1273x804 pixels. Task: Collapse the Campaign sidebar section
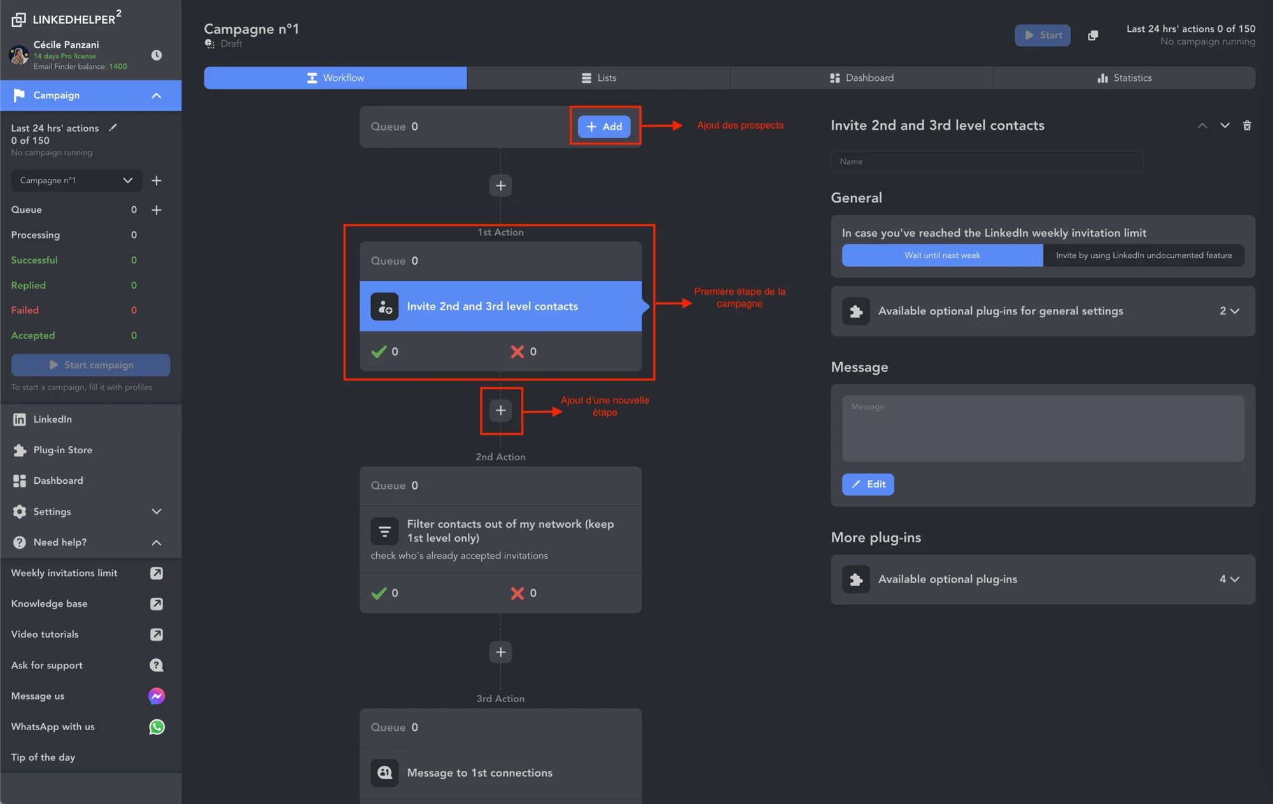coord(157,95)
